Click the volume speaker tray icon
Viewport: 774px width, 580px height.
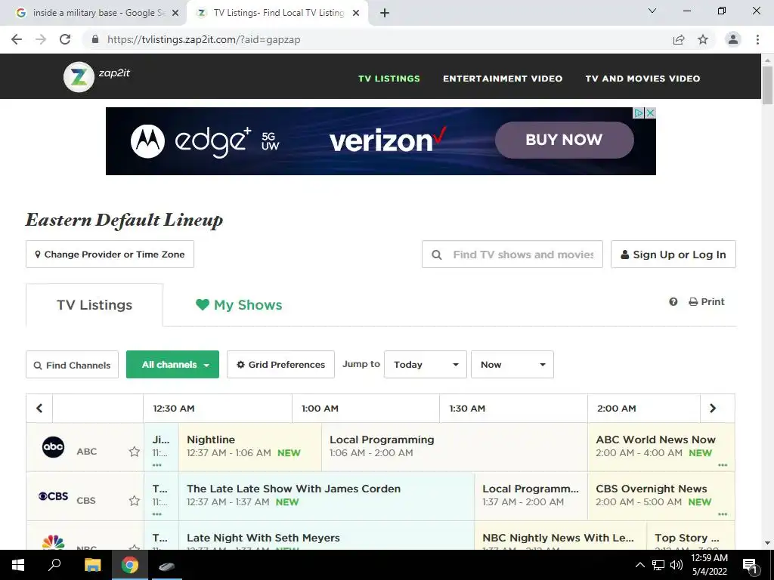click(676, 565)
